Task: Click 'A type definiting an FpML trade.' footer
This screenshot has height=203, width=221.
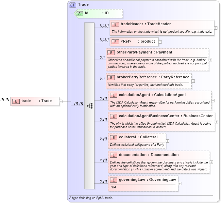Action: coord(91,198)
